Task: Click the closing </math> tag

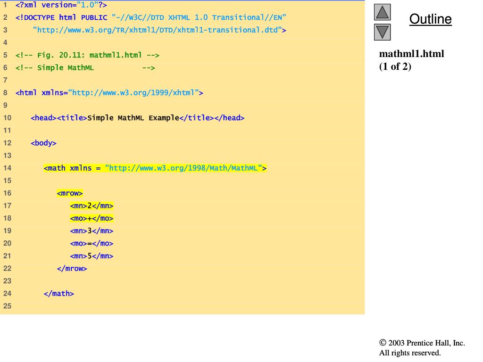Action: [58, 294]
